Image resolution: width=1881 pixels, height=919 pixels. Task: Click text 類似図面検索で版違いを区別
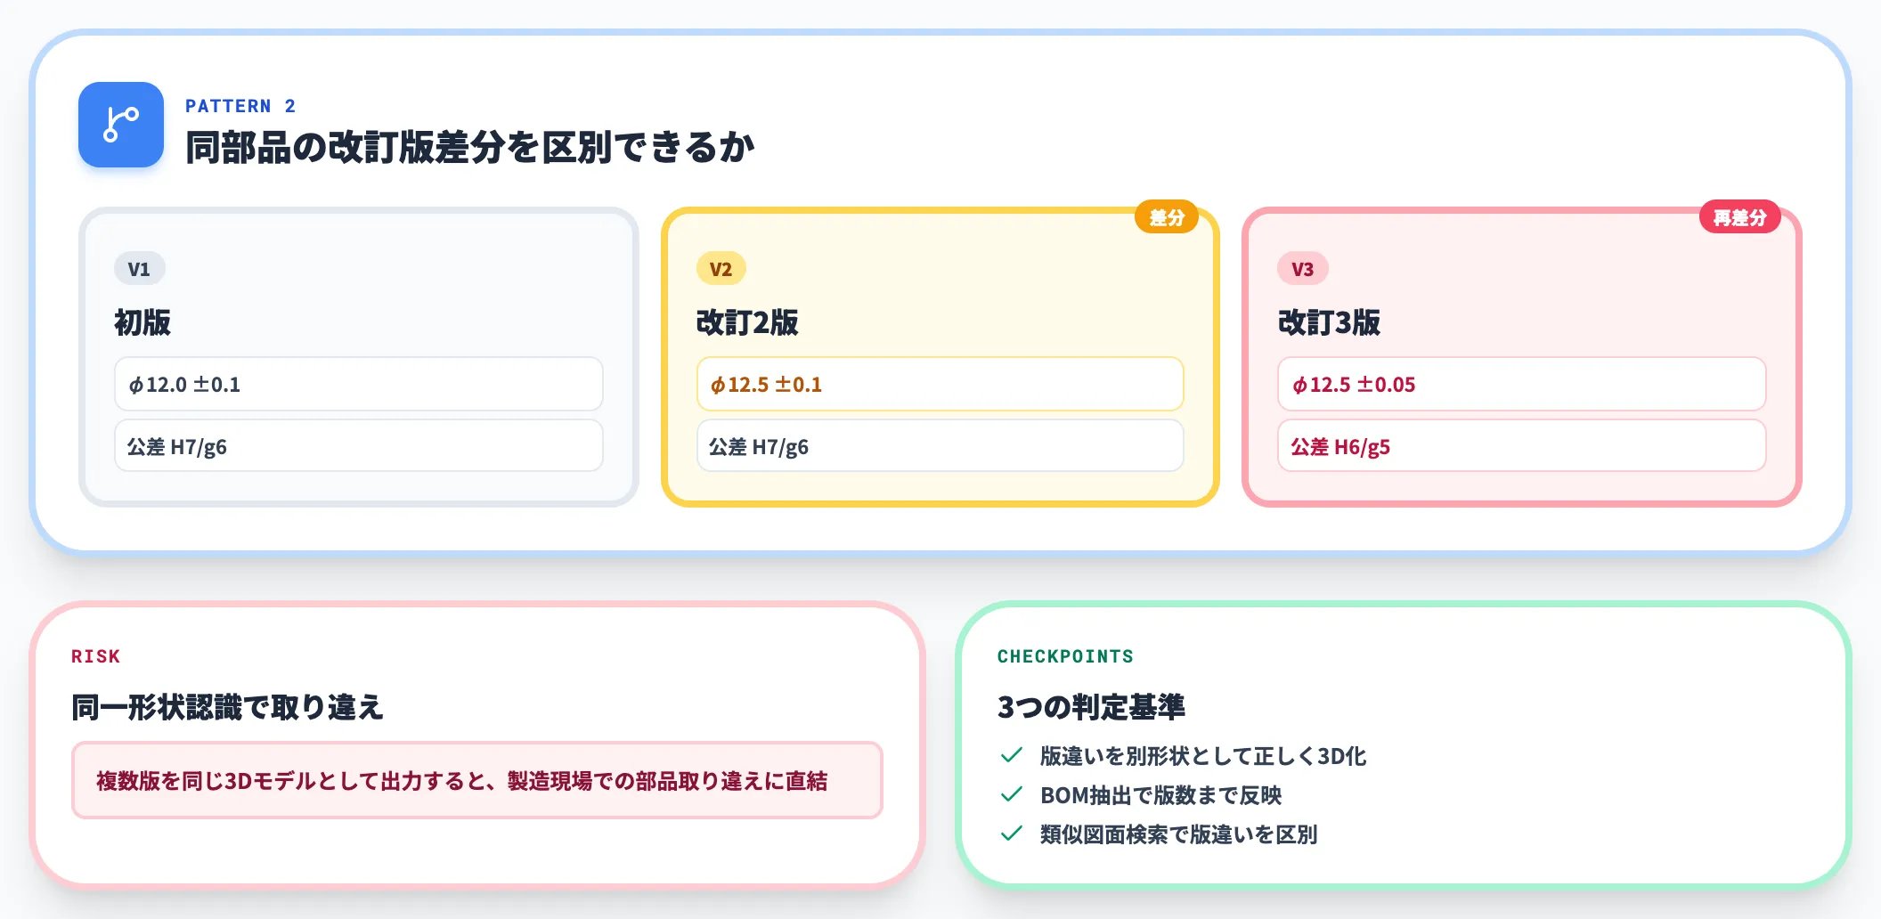tap(1179, 834)
